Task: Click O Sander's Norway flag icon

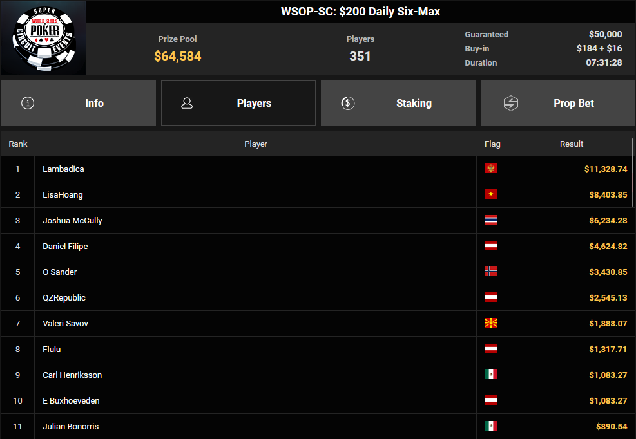Action: pyautogui.click(x=491, y=272)
